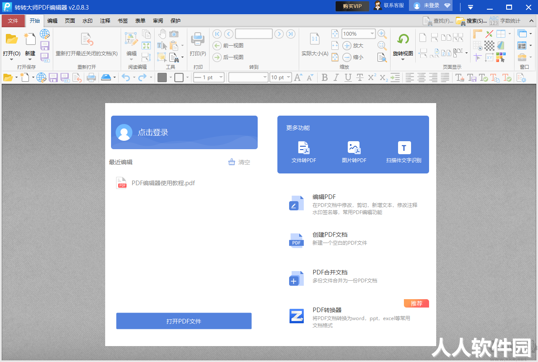Image resolution: width=538 pixels, height=362 pixels.
Task: Open the zoom 100% dropdown
Action: [x=372, y=34]
